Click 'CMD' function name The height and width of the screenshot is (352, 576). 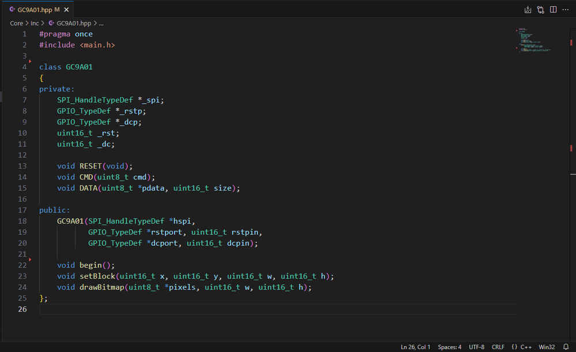click(86, 177)
